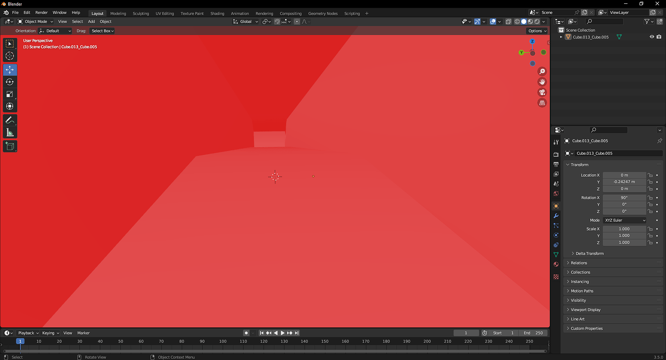Switch viewport to Wireframe shading mode
The width and height of the screenshot is (666, 360).
tap(517, 21)
